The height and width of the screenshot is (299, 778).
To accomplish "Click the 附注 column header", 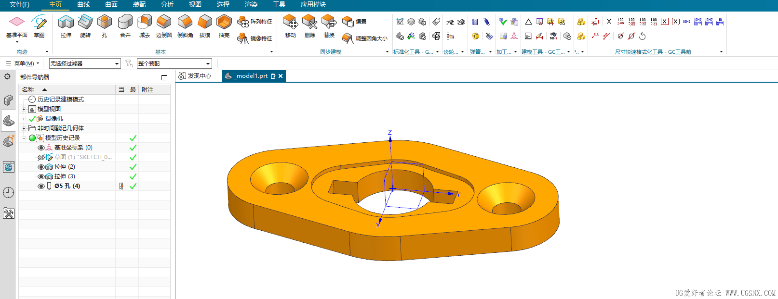I will click(154, 90).
